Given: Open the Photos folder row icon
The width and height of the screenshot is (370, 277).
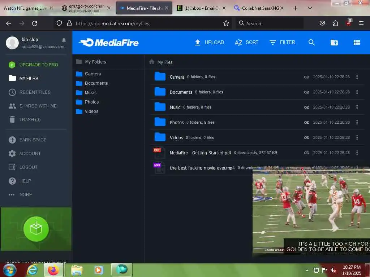Looking at the screenshot, I should 160,122.
